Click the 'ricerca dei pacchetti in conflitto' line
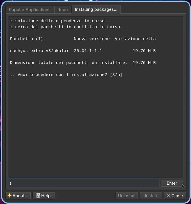The height and width of the screenshot is (204, 191). click(x=68, y=27)
